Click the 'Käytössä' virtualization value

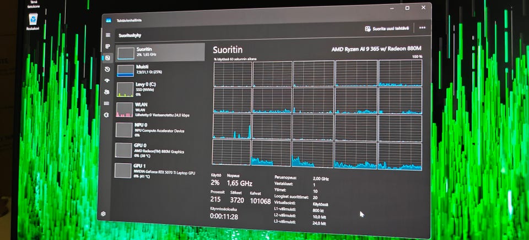[x=321, y=204]
